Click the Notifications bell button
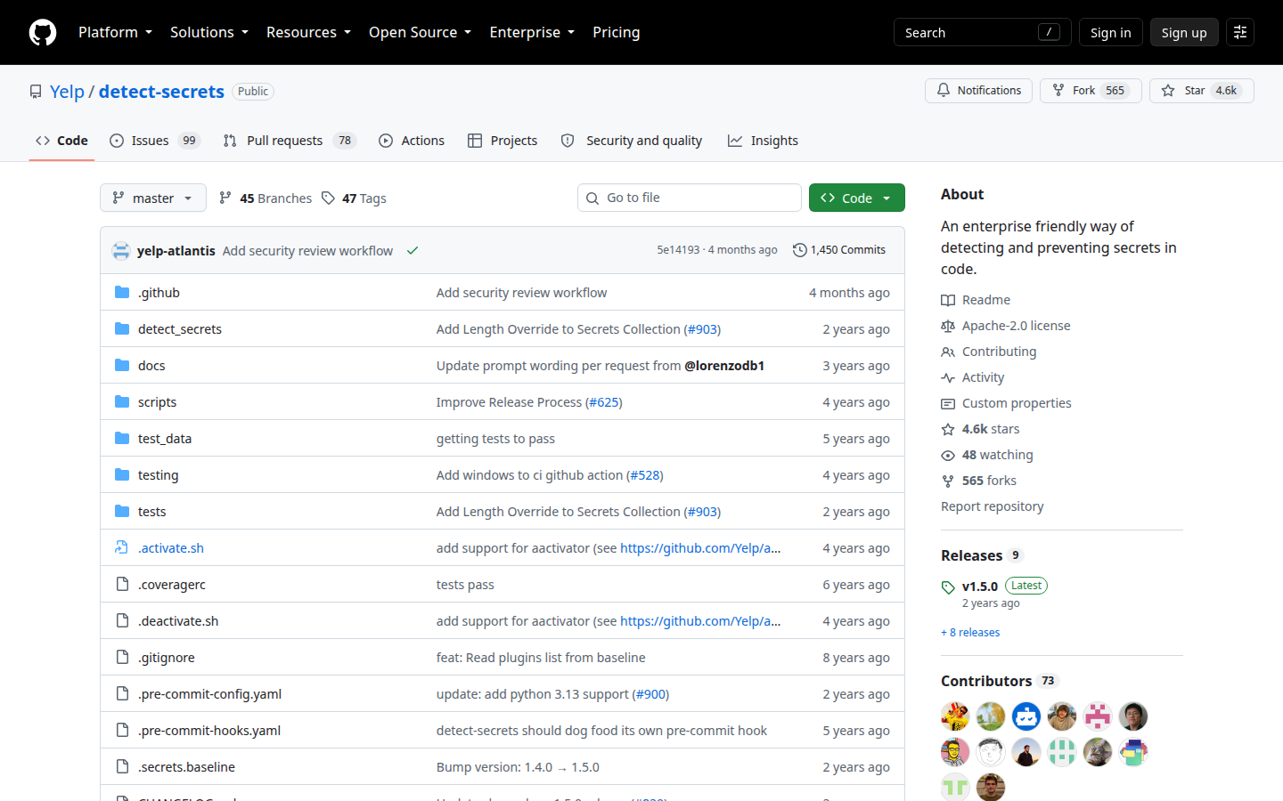The width and height of the screenshot is (1283, 801). [978, 91]
